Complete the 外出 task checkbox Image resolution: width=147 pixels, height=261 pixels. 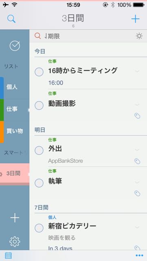coord(39,150)
